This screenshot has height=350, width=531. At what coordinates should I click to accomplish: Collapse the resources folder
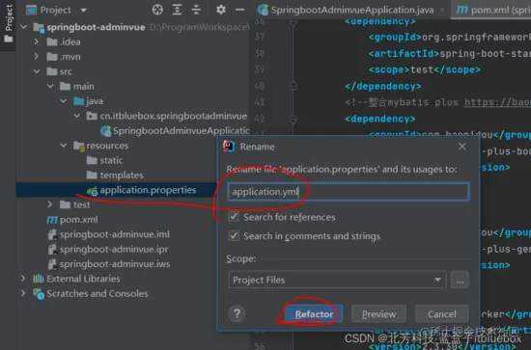pyautogui.click(x=64, y=146)
